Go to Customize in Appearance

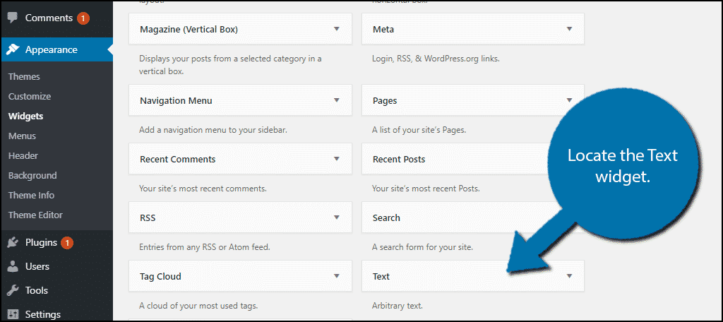click(x=30, y=96)
